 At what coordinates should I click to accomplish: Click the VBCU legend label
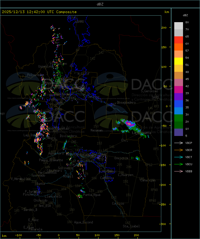tap(189, 164)
